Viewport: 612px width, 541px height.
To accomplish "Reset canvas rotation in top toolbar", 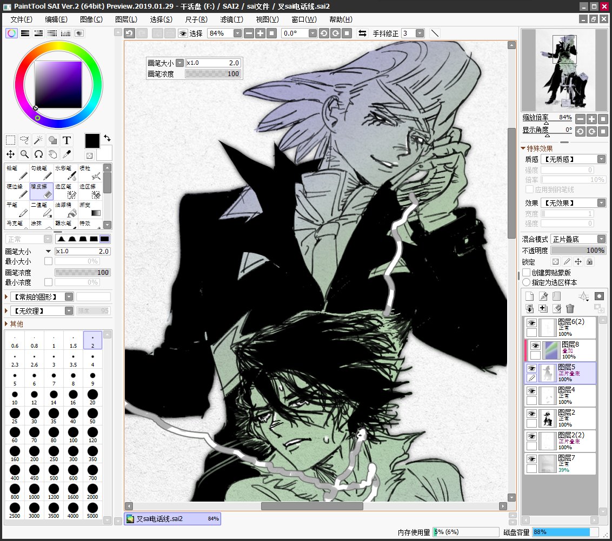I will (347, 33).
